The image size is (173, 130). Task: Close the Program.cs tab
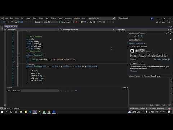pyautogui.click(x=17, y=27)
